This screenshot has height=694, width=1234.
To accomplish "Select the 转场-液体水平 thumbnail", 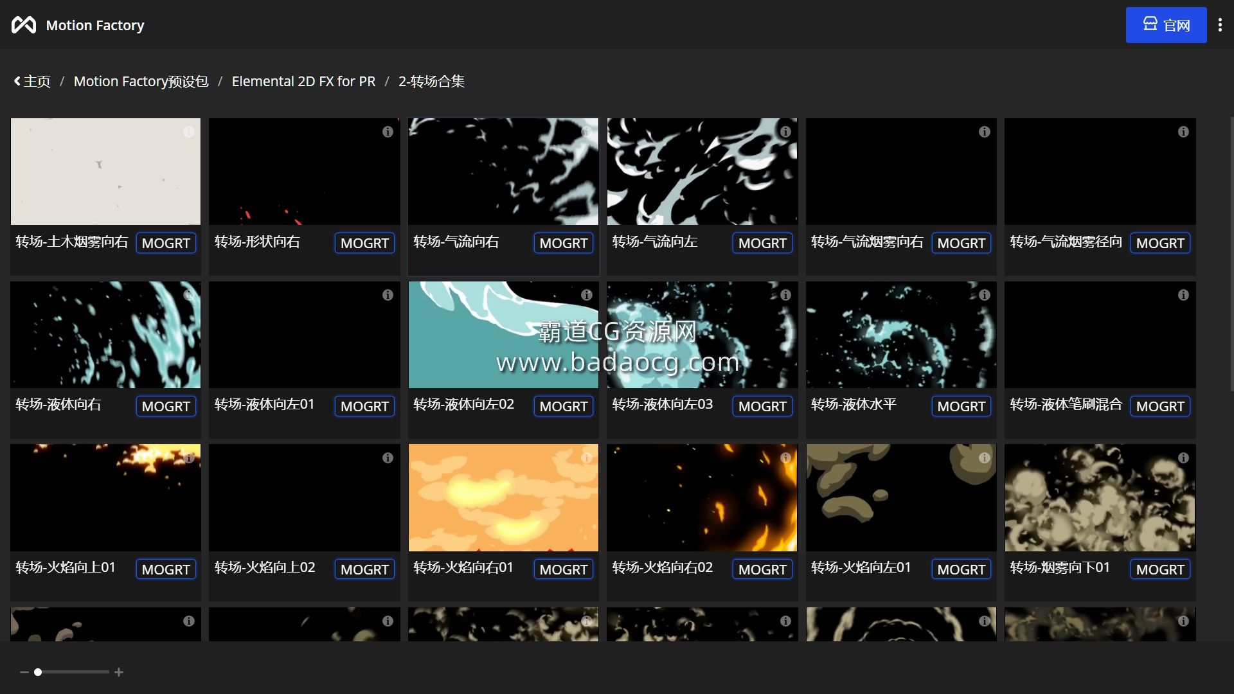I will pyautogui.click(x=901, y=335).
